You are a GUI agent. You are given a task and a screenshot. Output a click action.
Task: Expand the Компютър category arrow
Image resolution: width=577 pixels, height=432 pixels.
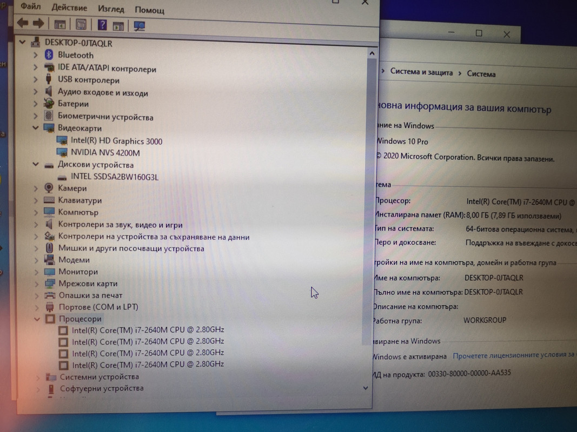point(36,212)
